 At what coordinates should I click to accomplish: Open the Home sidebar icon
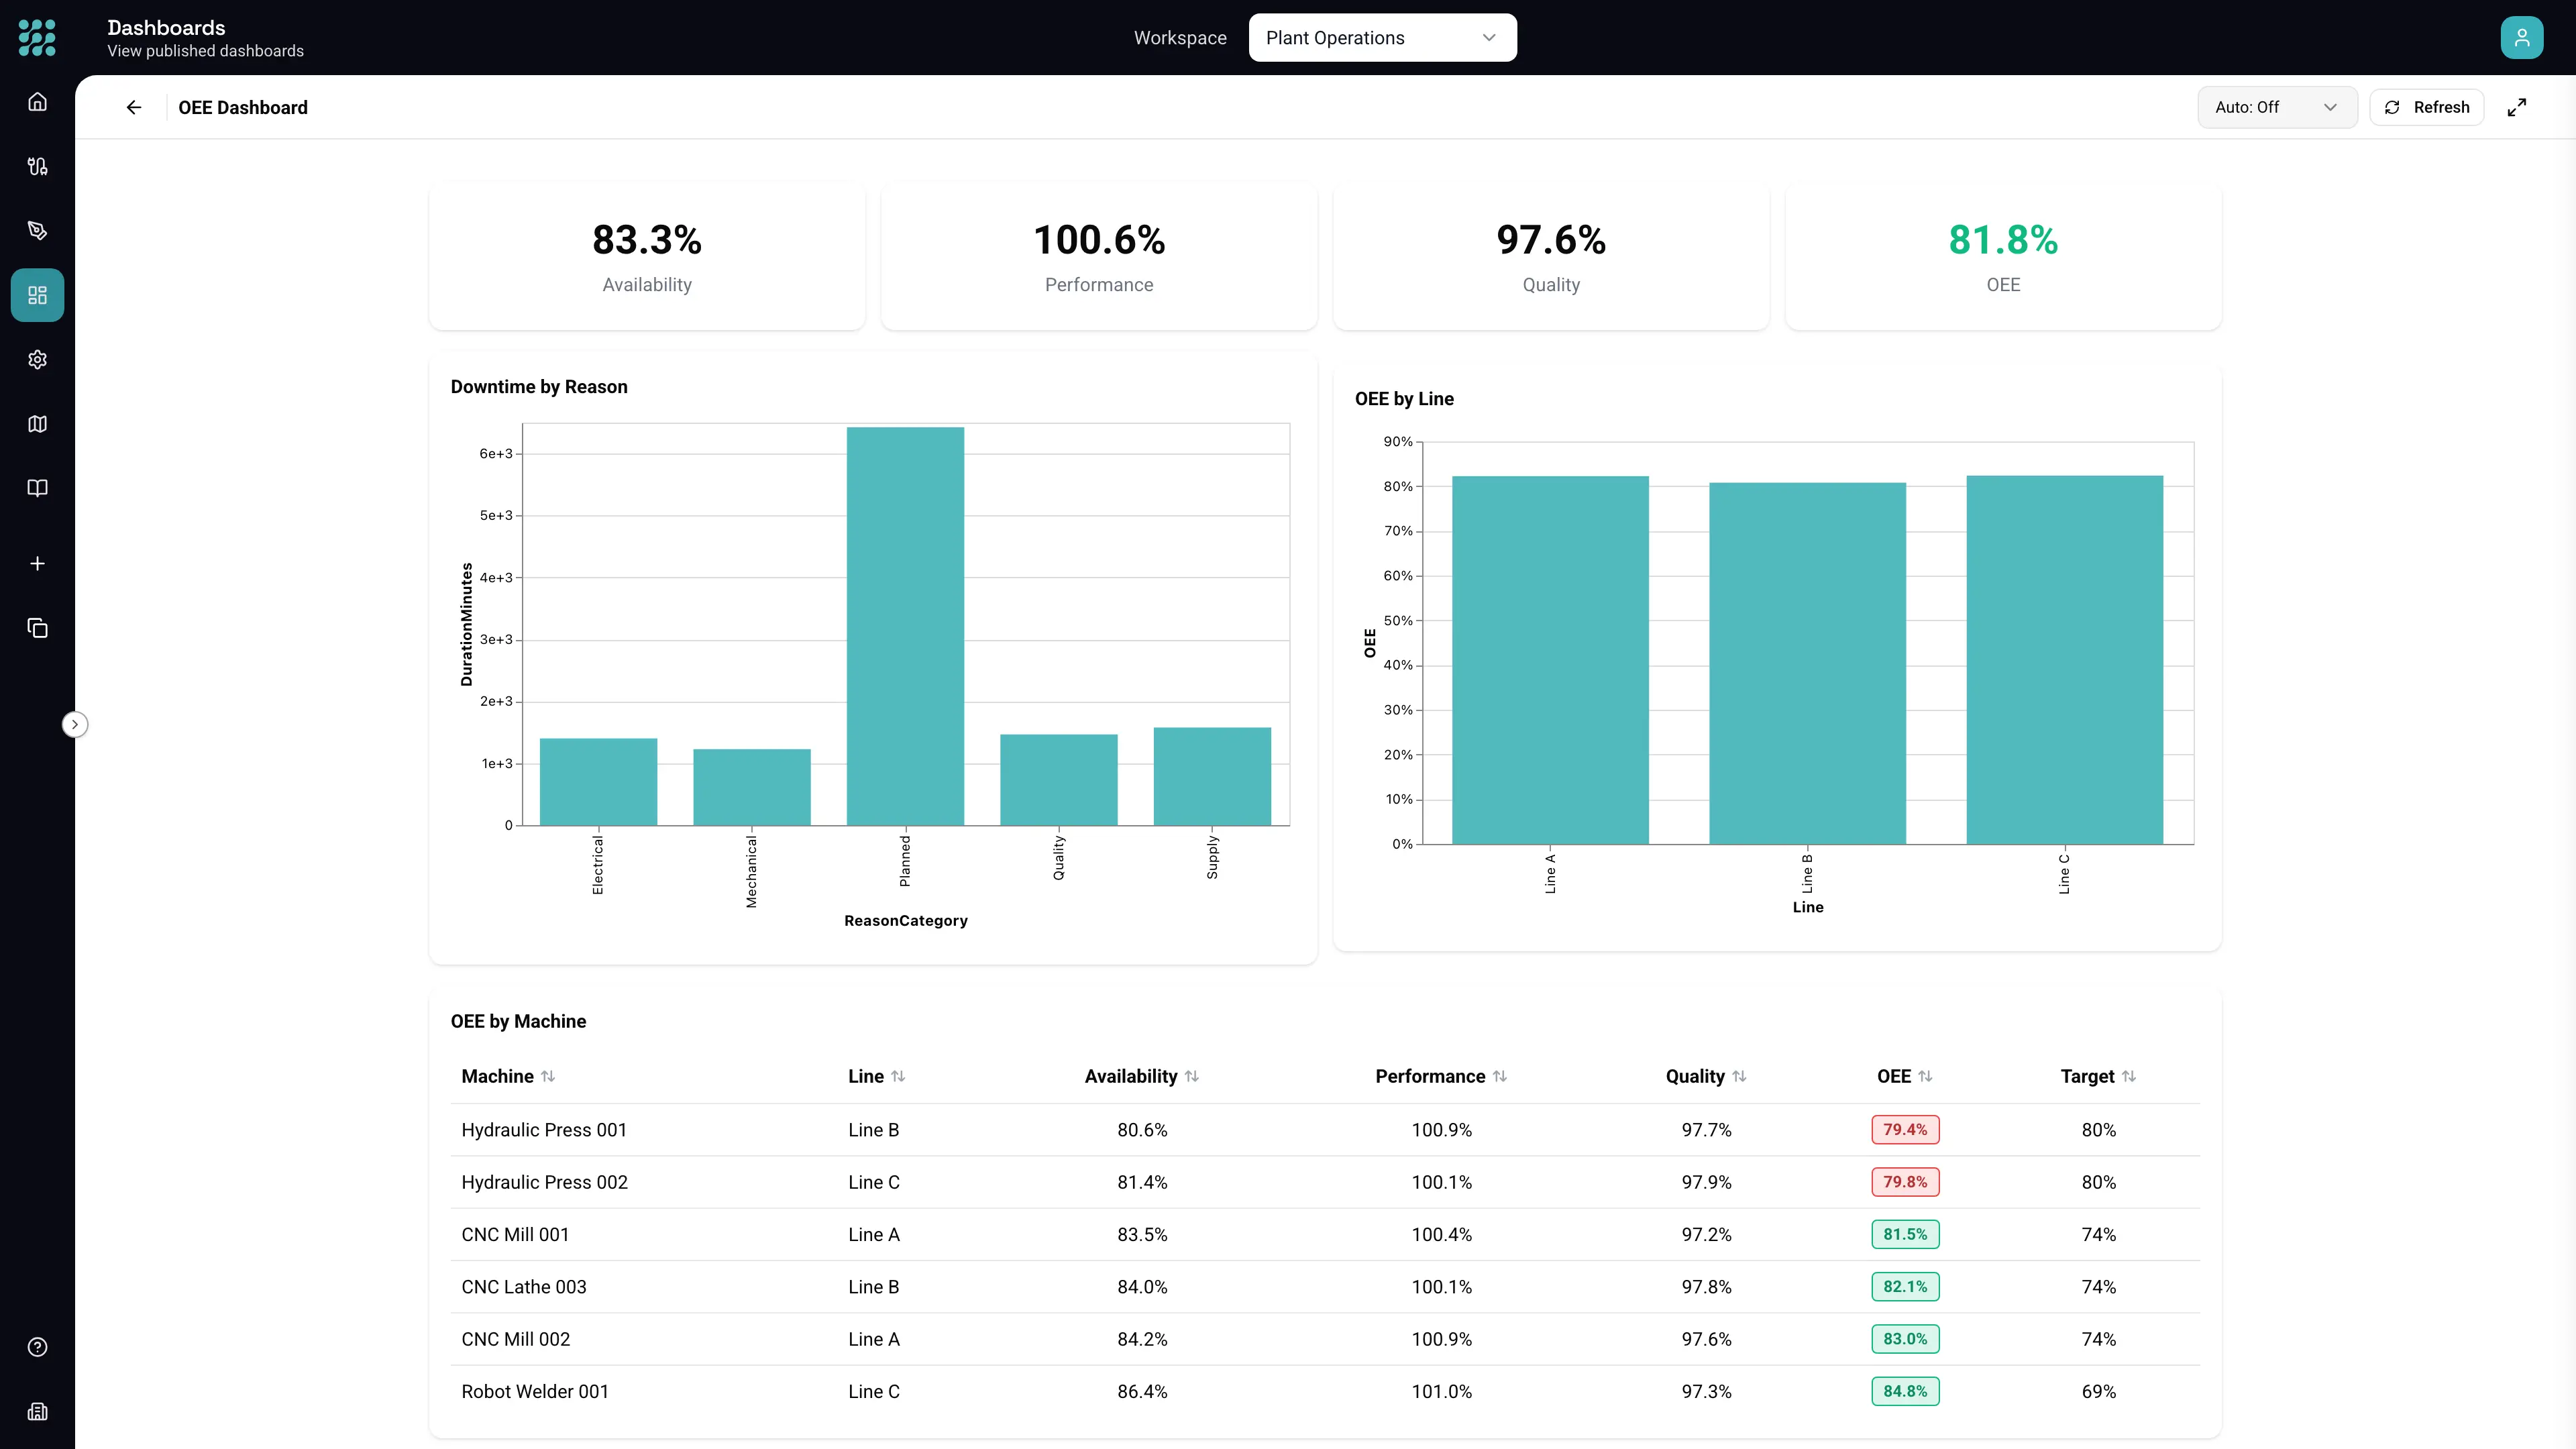coord(37,102)
